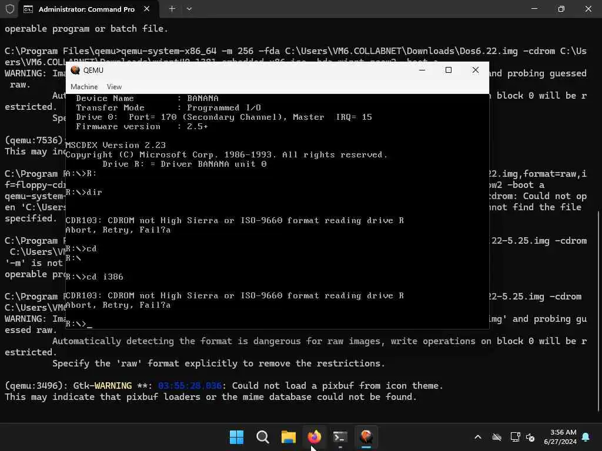Close the QEMU window
The image size is (602, 451).
pyautogui.click(x=475, y=70)
